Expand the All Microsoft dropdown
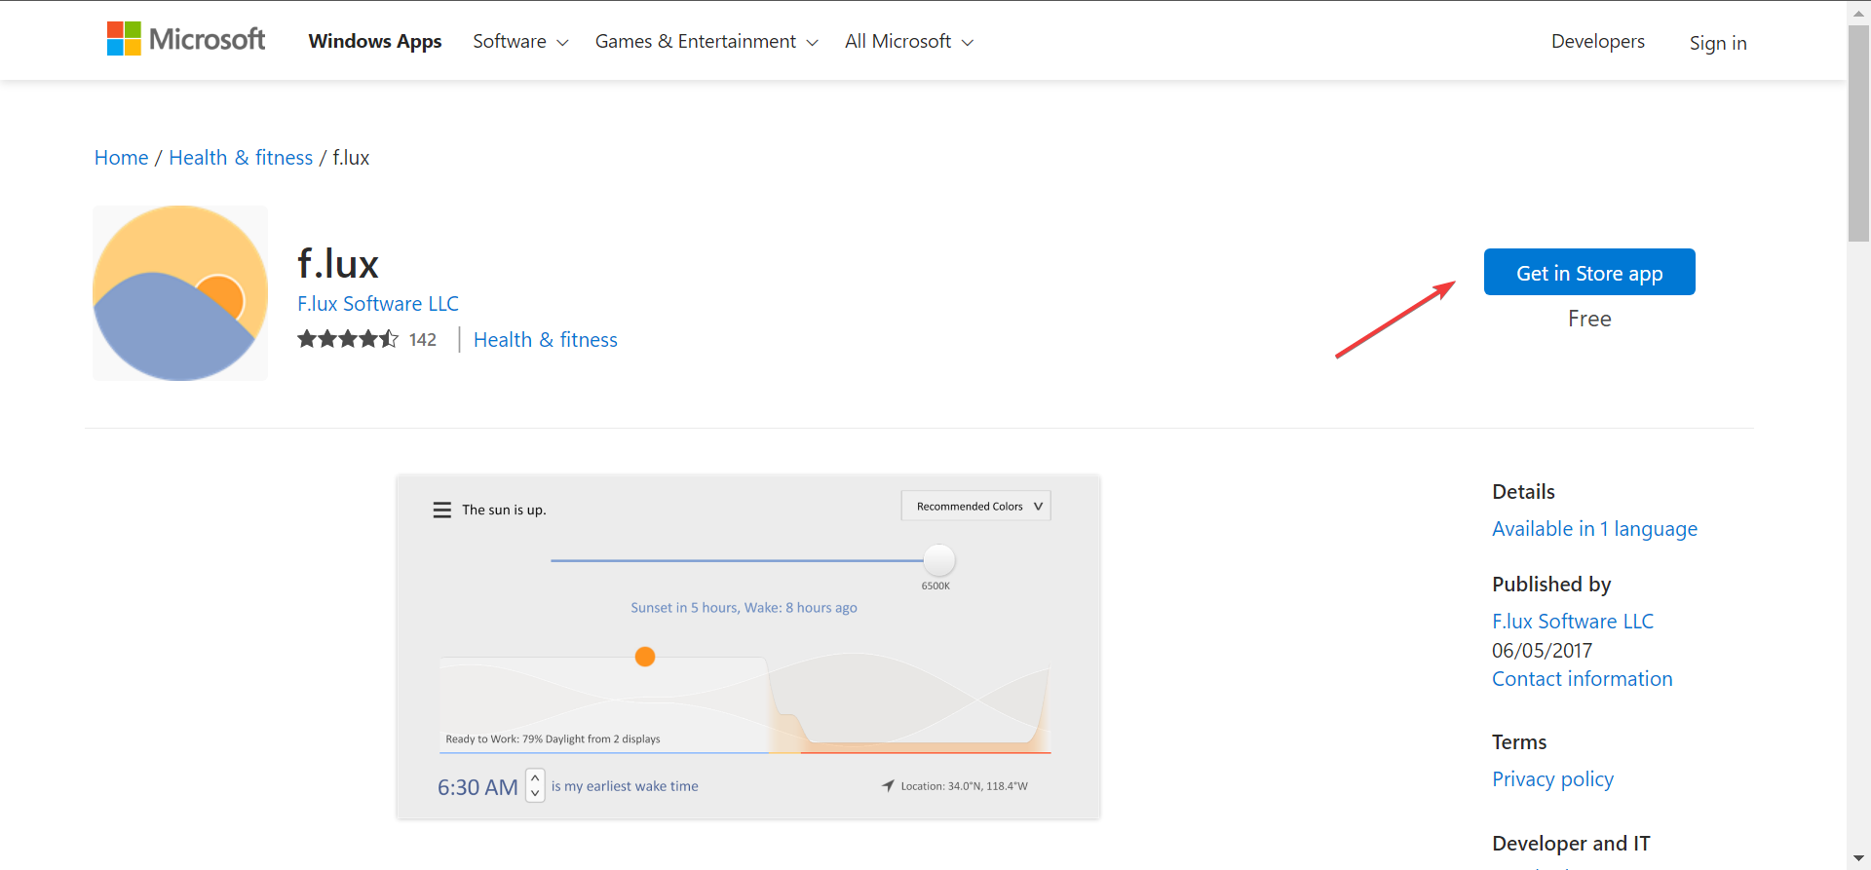This screenshot has width=1871, height=870. coord(909,41)
